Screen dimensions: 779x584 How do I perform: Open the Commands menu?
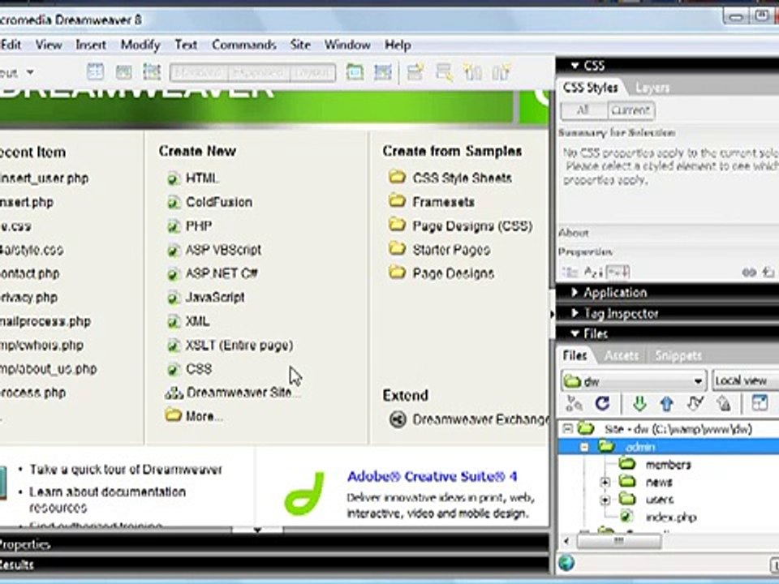[x=244, y=45]
